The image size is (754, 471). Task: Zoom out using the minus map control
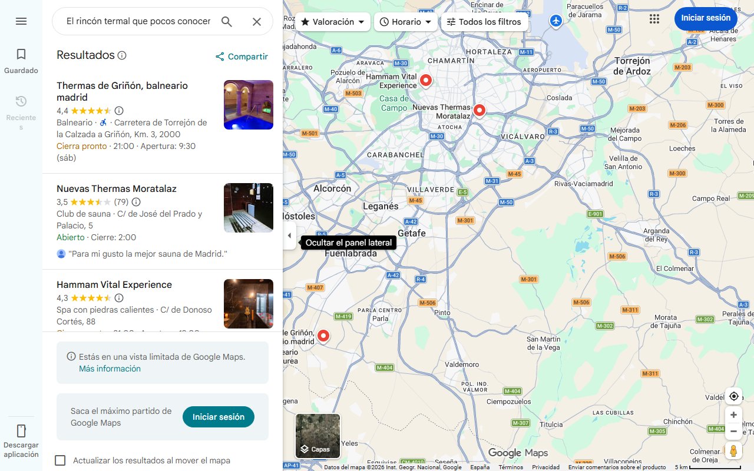click(x=733, y=431)
